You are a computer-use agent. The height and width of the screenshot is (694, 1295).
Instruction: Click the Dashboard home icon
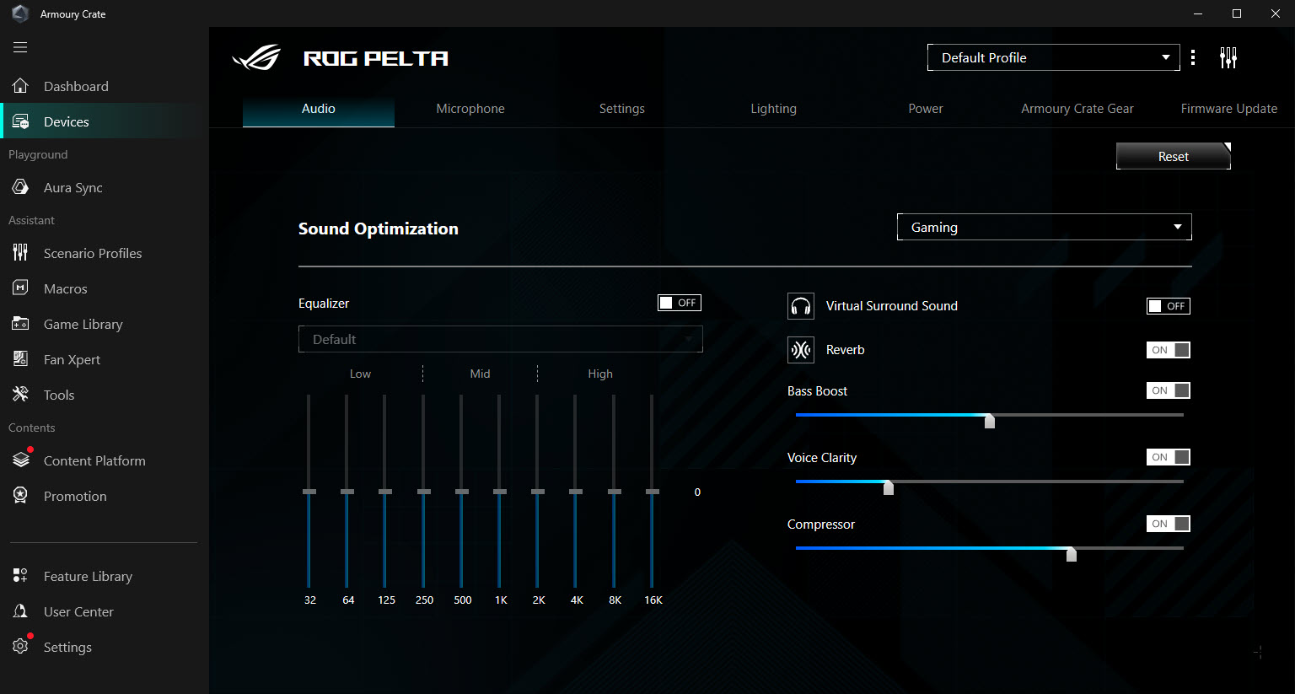pyautogui.click(x=21, y=86)
